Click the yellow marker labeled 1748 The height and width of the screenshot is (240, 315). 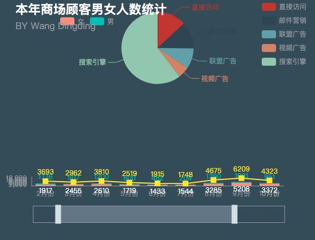[x=186, y=183]
